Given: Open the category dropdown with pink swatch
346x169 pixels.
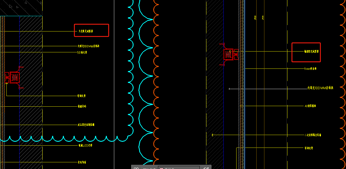Looking at the screenshot, I should [x=179, y=168].
